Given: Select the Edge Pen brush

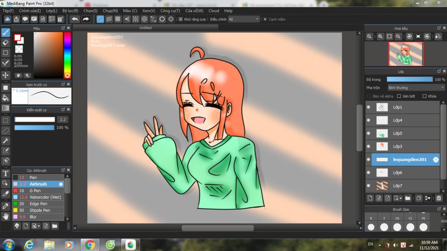Looking at the screenshot, I should (38, 204).
